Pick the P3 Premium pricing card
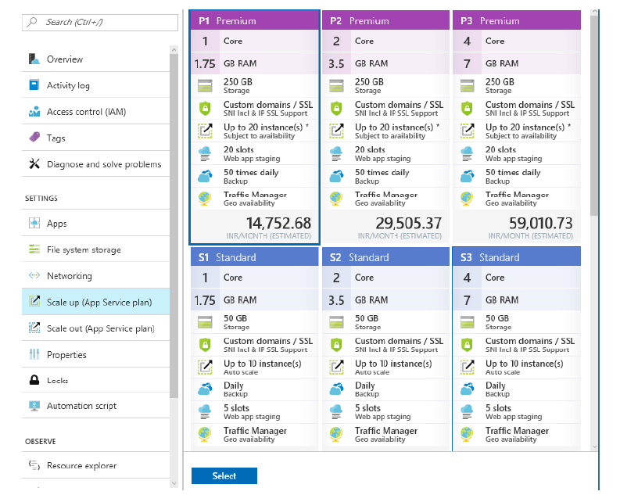620x502 pixels. 517,125
